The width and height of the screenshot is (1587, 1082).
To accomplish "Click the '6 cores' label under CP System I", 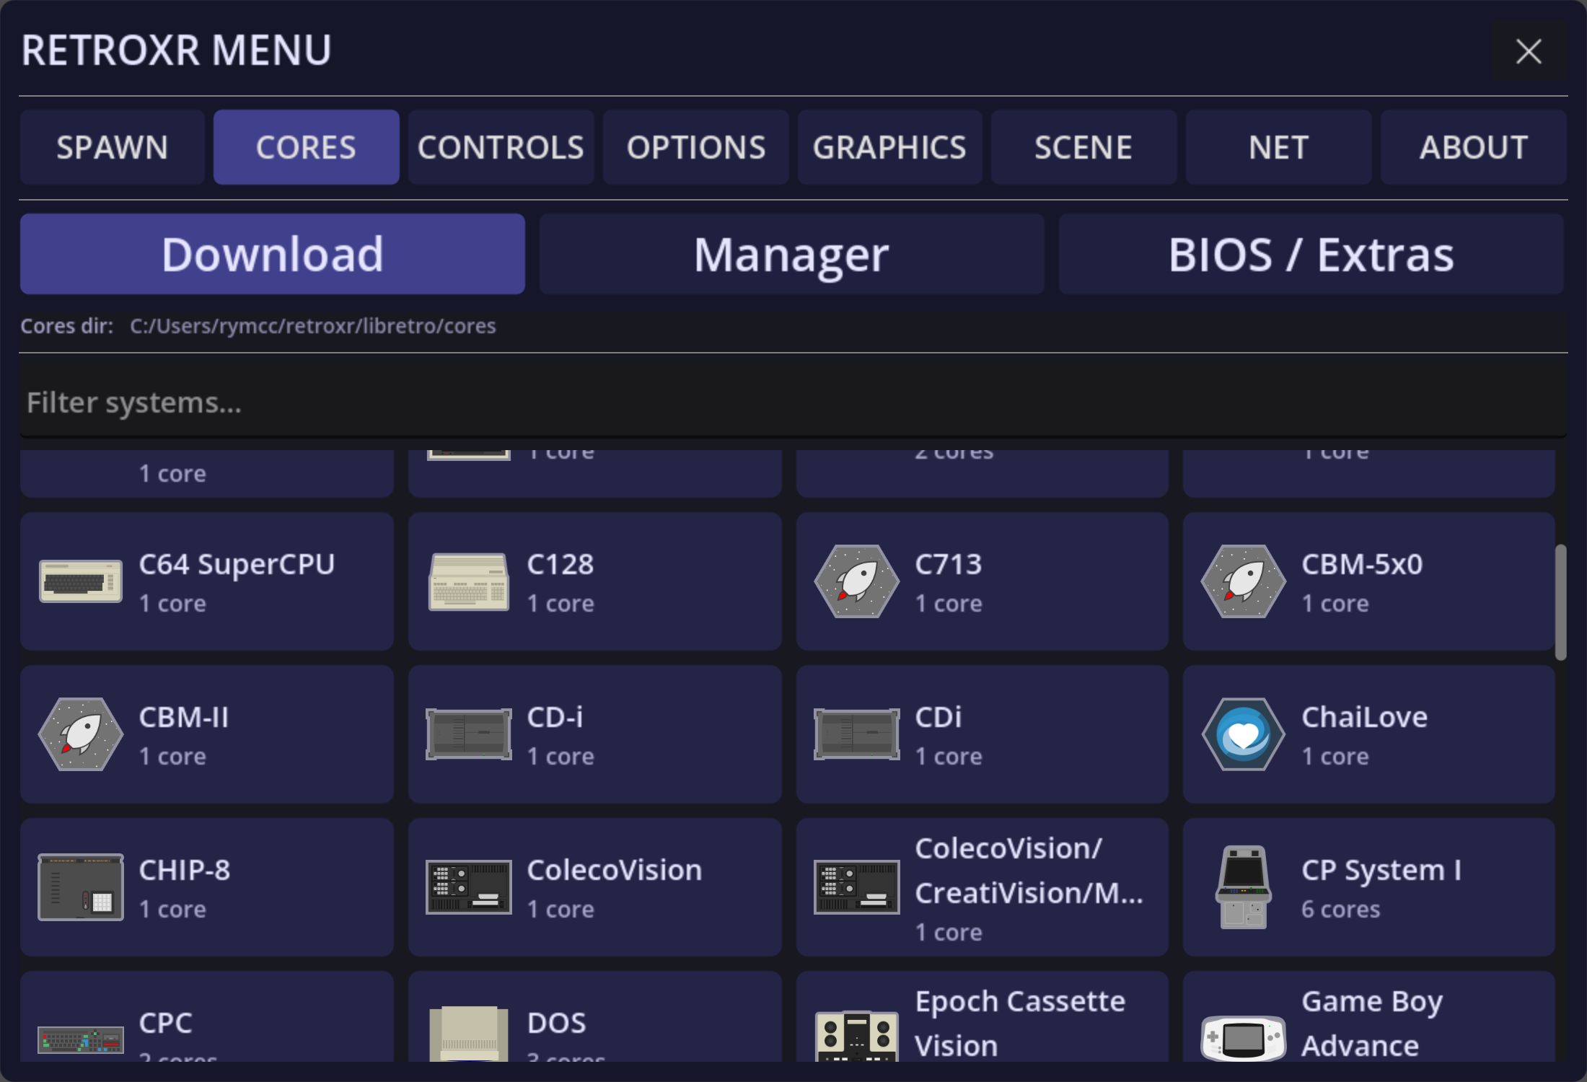I will click(x=1341, y=909).
